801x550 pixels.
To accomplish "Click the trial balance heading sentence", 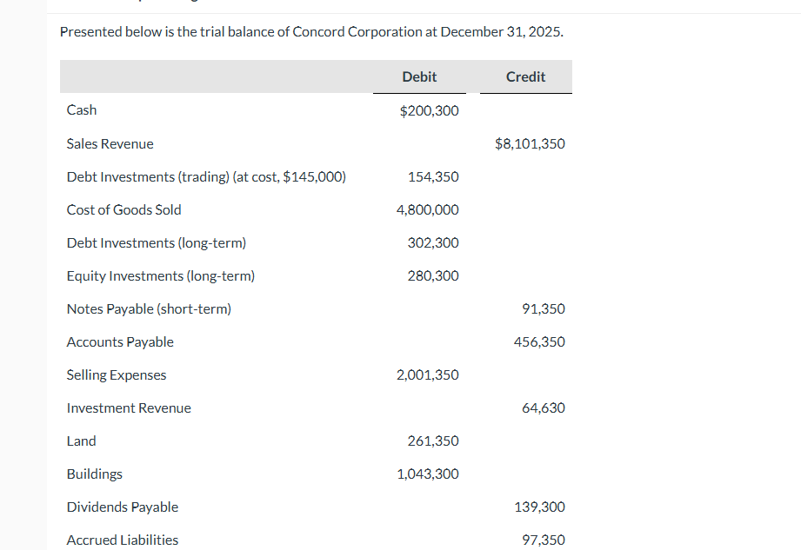I will (311, 32).
